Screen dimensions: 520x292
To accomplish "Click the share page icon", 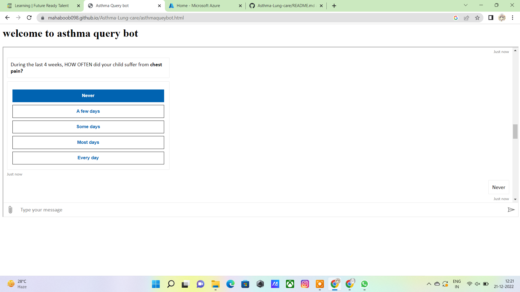I will coord(466,18).
